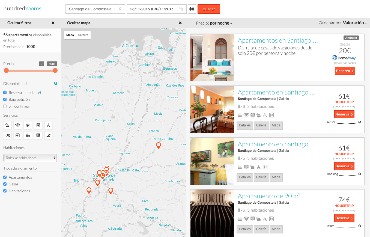Click location pin icon in search field
The width and height of the screenshot is (370, 237).
pyautogui.click(x=120, y=9)
